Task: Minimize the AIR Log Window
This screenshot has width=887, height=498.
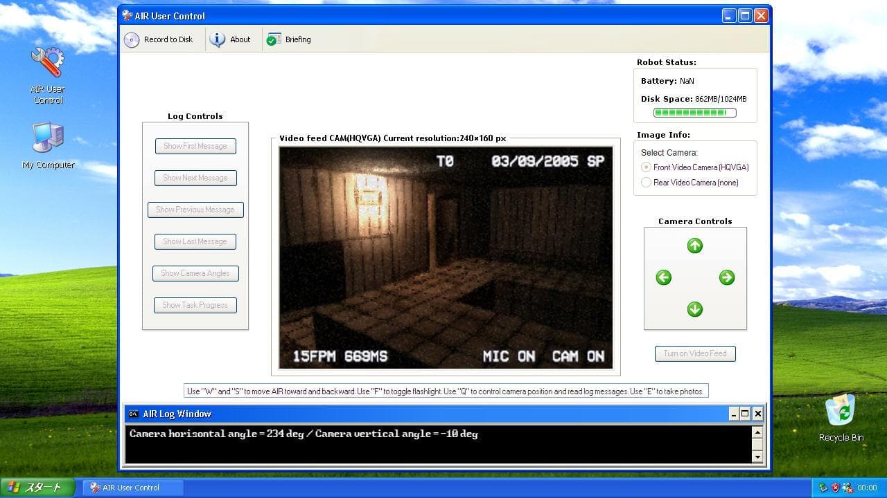Action: click(733, 414)
